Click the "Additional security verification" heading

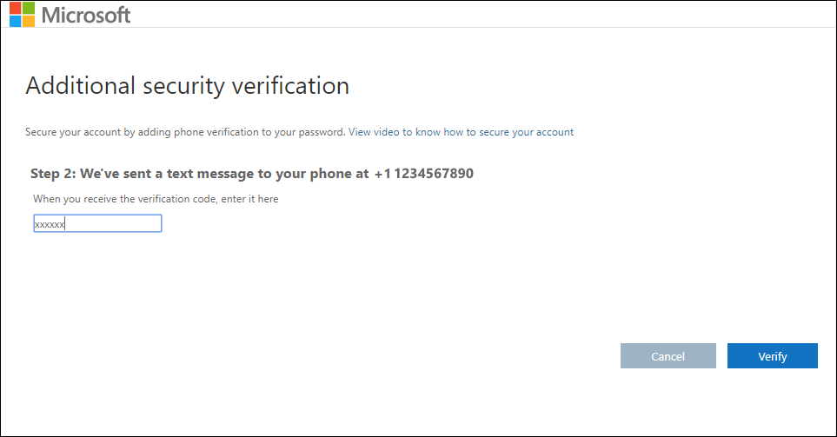(x=187, y=86)
